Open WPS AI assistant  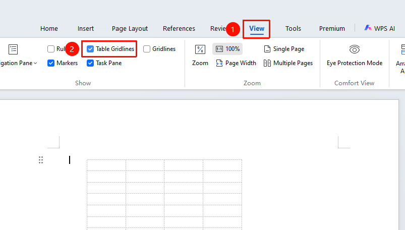tap(379, 28)
